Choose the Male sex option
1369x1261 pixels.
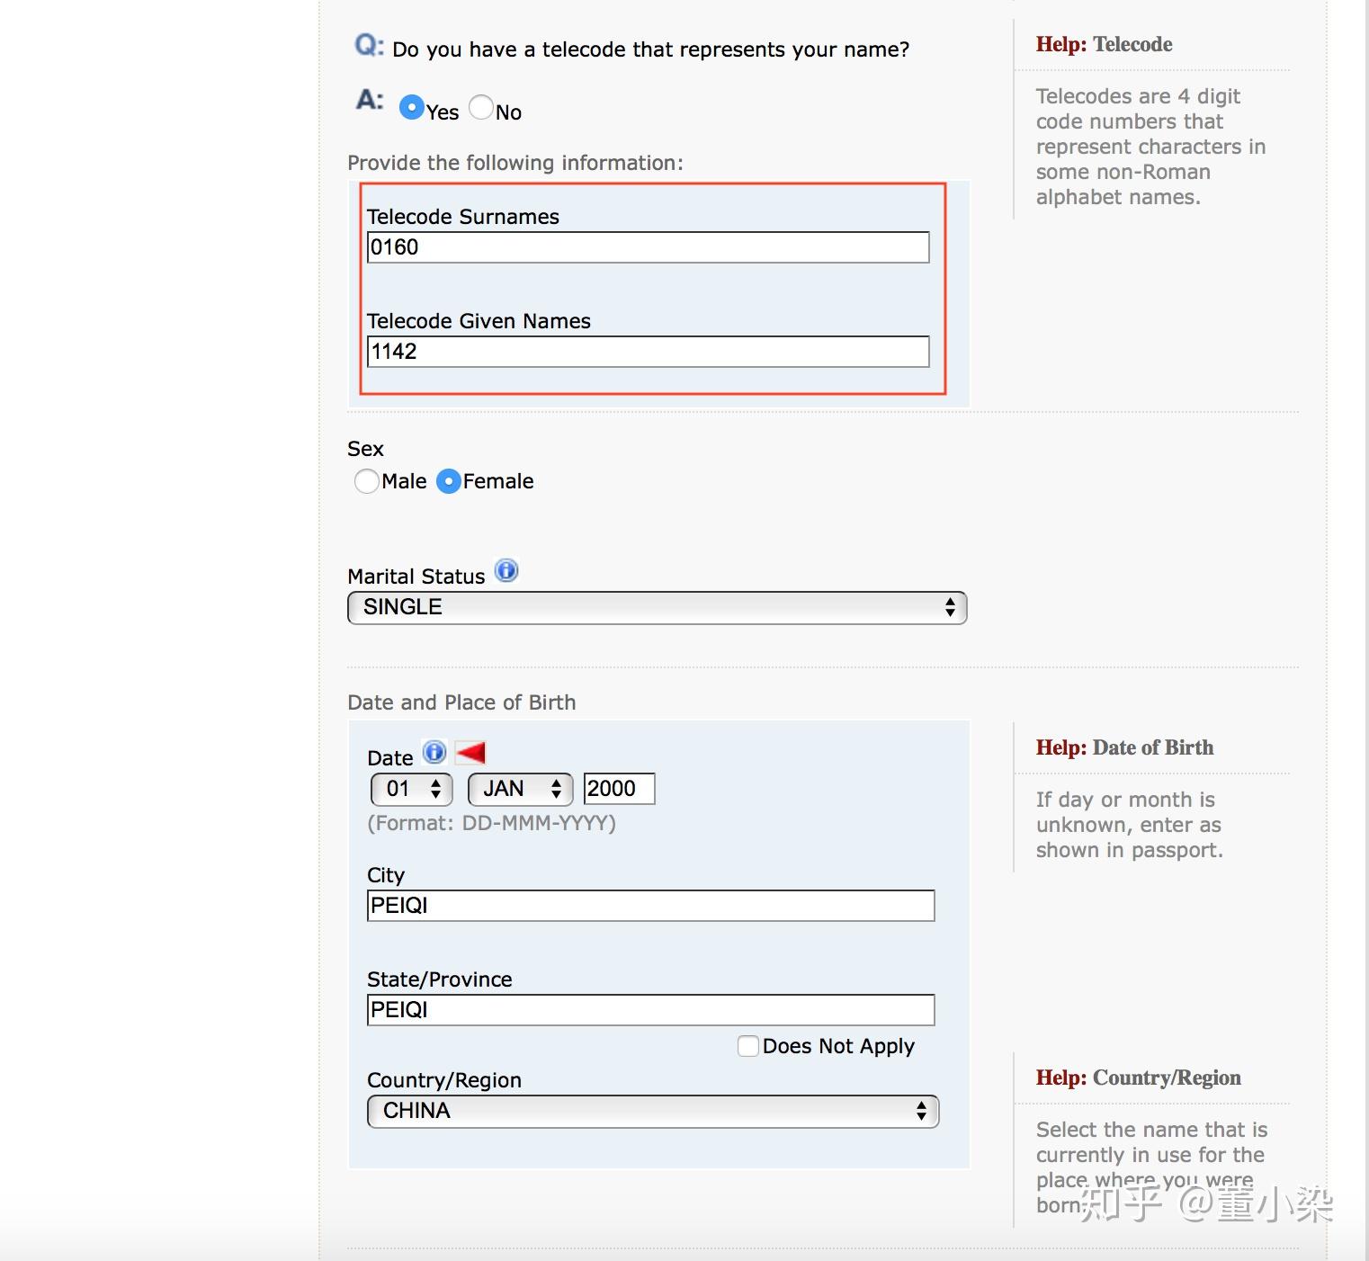tap(366, 481)
